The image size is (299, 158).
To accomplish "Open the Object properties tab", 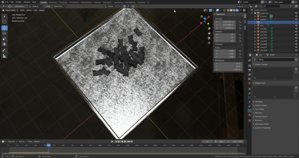I will point(250,89).
